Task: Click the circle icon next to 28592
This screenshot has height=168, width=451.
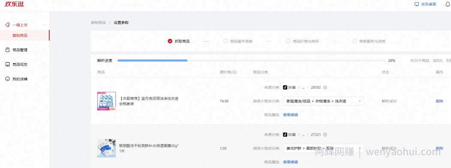Action: point(325,87)
